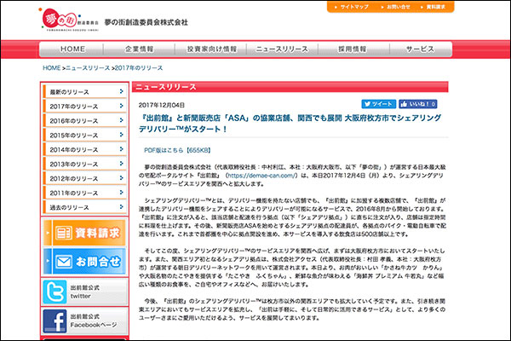Select 投資家向け情報 in the navigation bar
The image size is (511, 341).
210,49
